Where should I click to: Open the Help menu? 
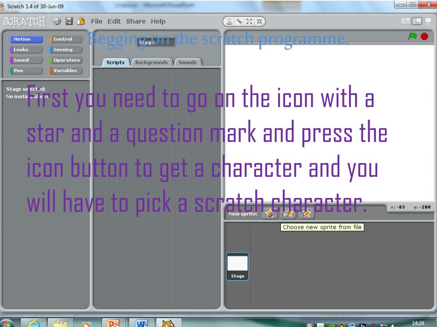(x=158, y=21)
